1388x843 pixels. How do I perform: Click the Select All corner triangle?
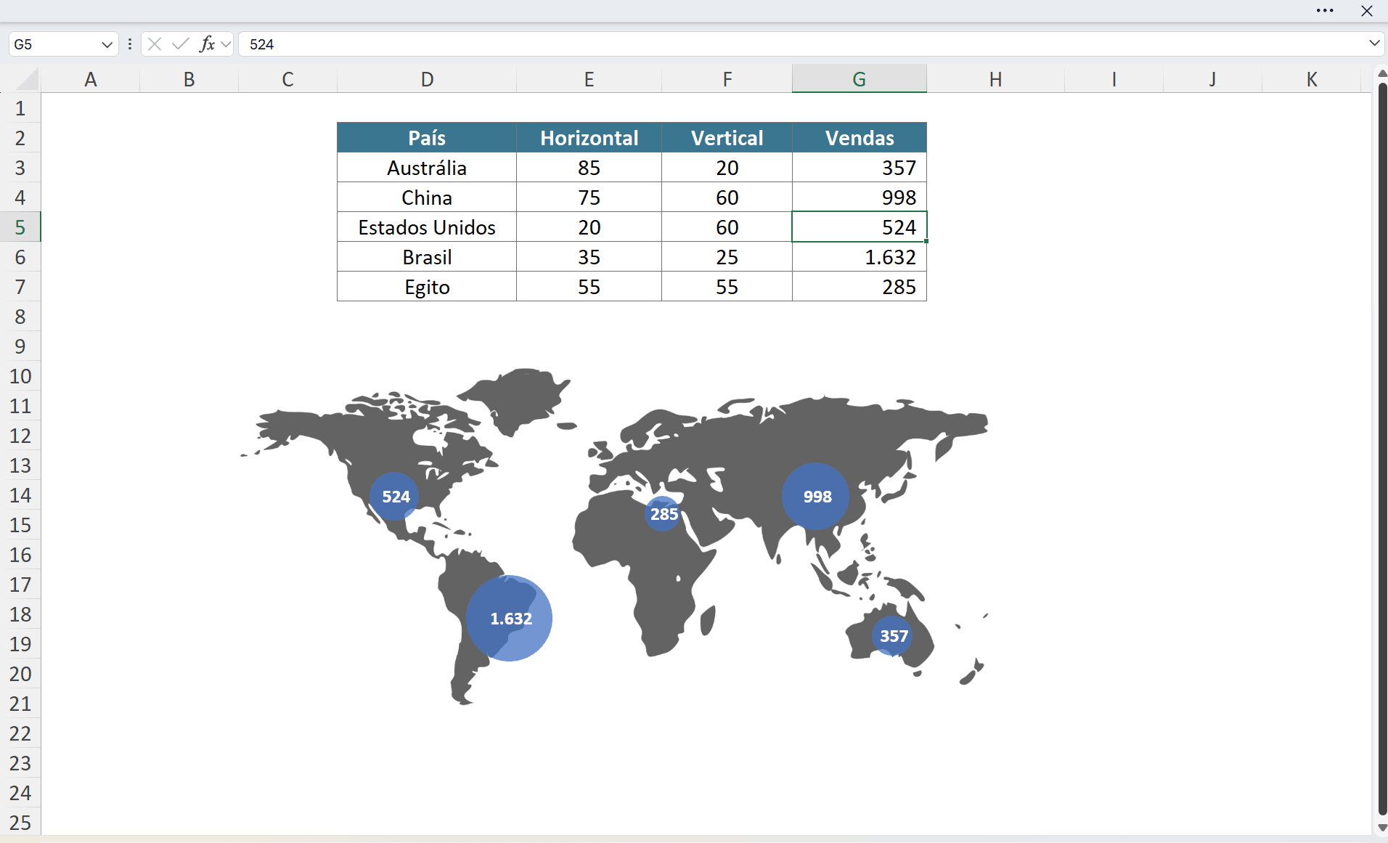point(27,78)
